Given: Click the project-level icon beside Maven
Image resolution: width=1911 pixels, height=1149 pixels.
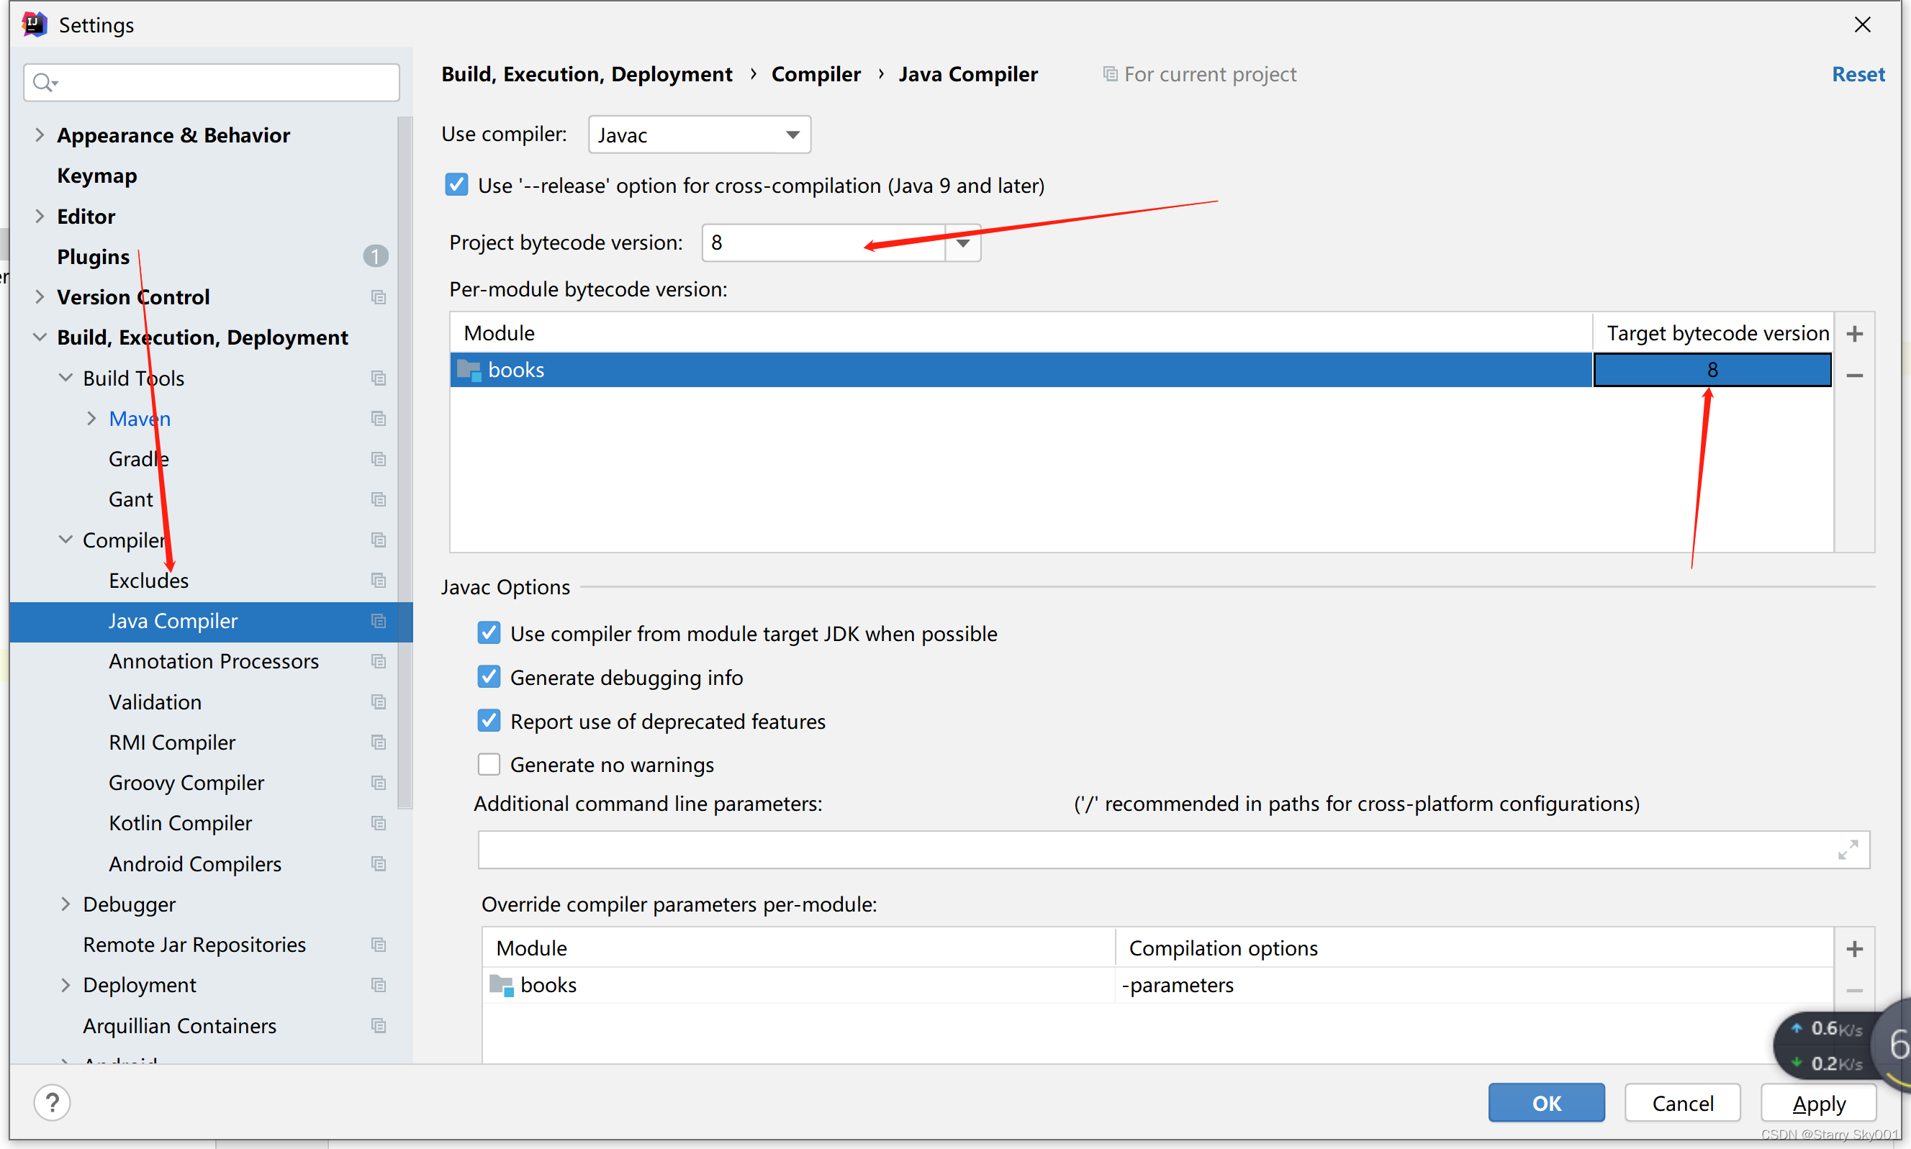Looking at the screenshot, I should pyautogui.click(x=378, y=419).
